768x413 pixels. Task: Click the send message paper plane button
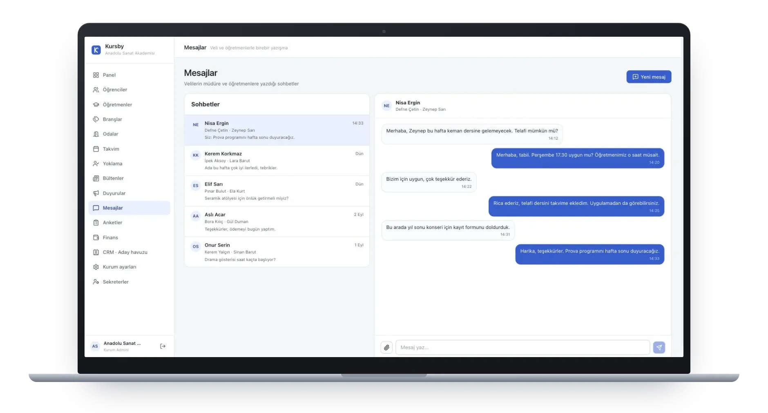[x=659, y=348]
